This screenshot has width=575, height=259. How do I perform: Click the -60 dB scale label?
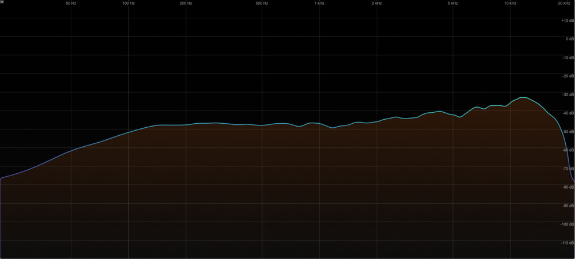[566, 150]
